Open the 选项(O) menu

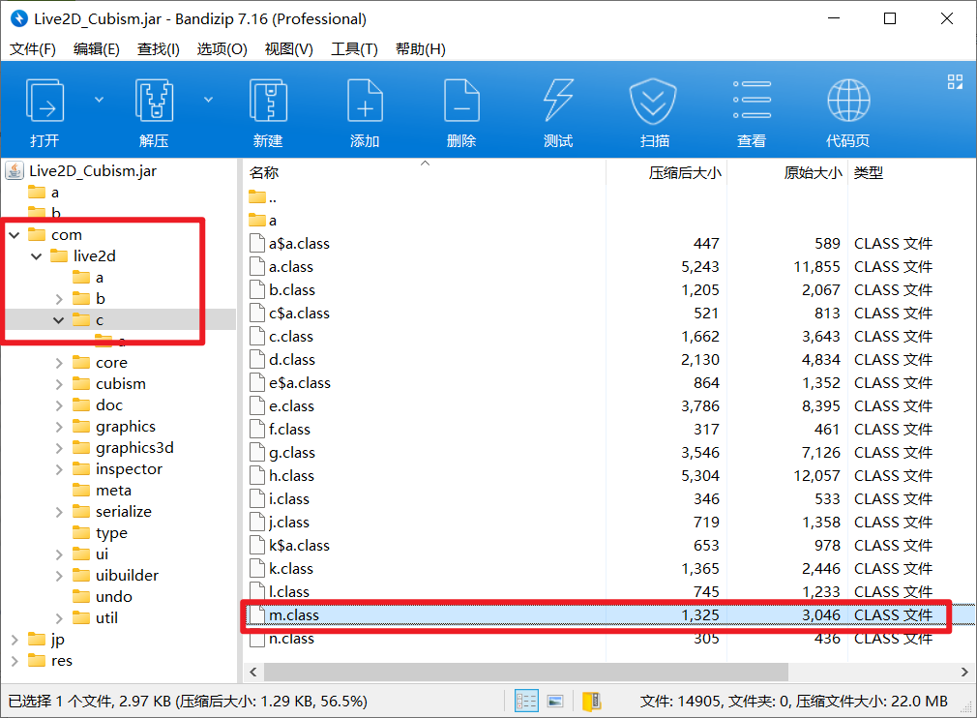[222, 49]
